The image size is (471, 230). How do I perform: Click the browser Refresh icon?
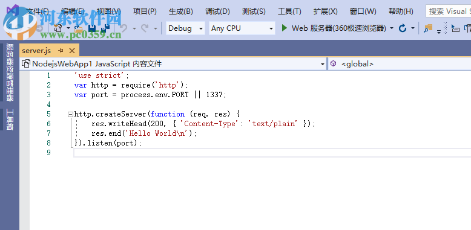(x=403, y=28)
